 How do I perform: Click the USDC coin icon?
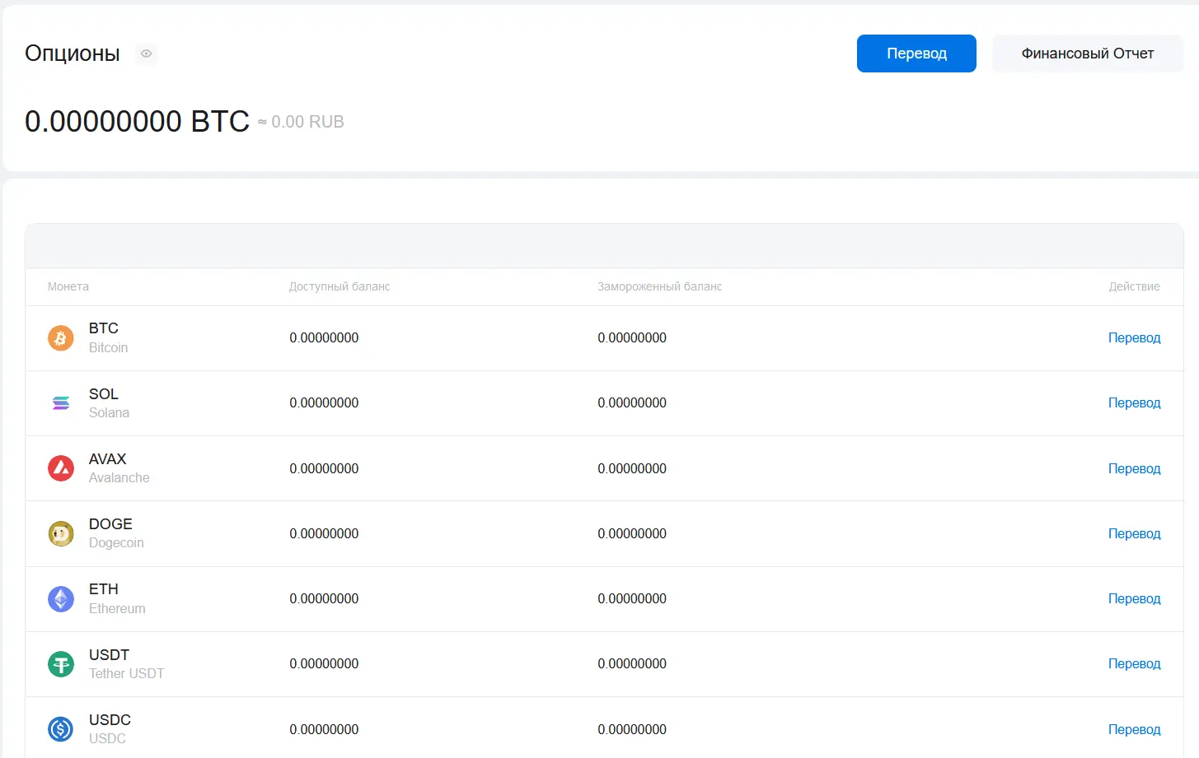(61, 729)
